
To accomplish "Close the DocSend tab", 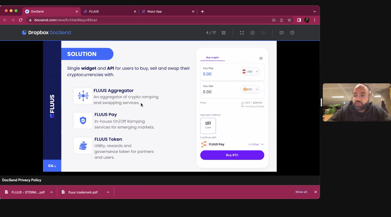I will click(77, 12).
